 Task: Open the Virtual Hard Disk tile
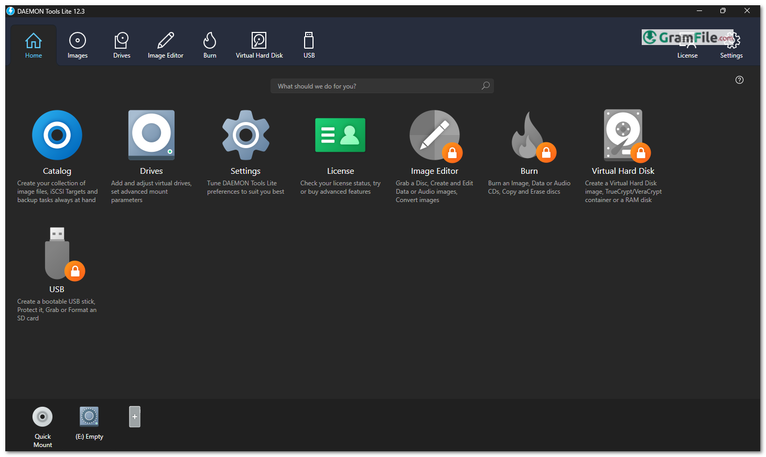[x=623, y=135]
